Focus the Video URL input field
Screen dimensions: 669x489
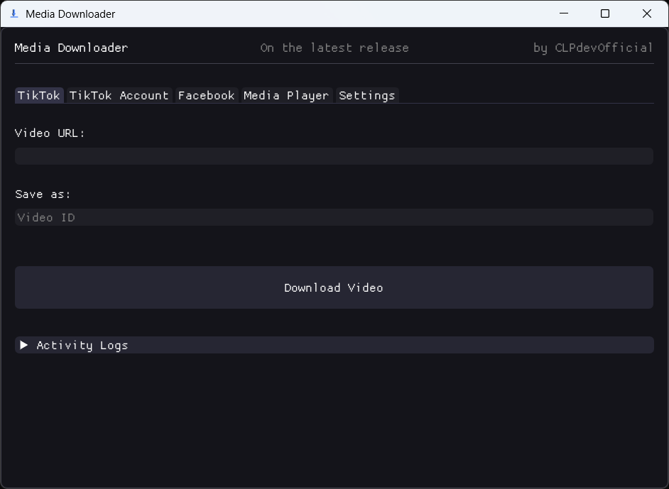(x=334, y=156)
